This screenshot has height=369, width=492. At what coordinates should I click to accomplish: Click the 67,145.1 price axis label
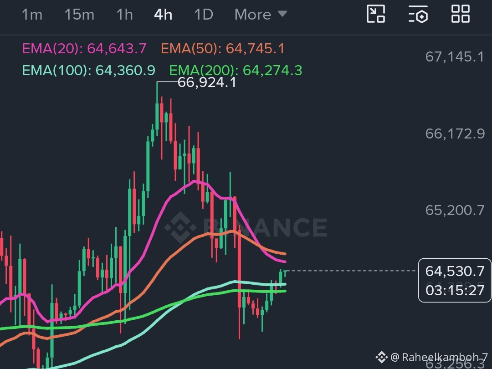(455, 57)
